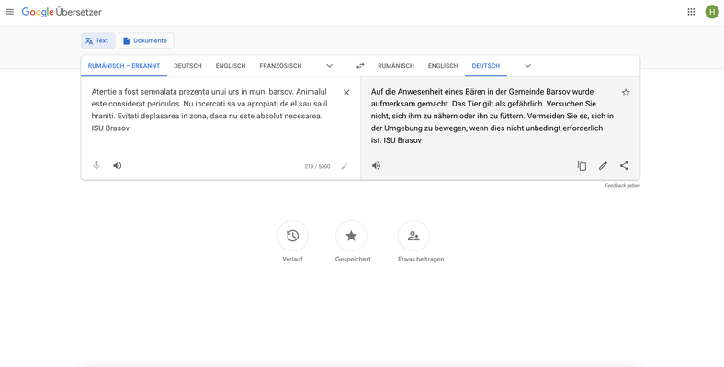Expand more target languages dropdown
Screen dimensions: 724x367
527,66
